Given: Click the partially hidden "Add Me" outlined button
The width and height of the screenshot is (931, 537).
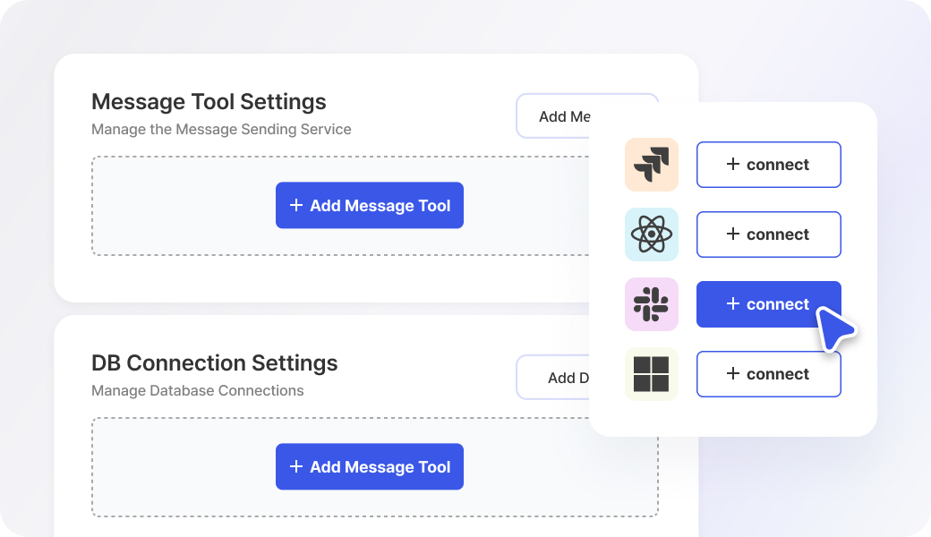Looking at the screenshot, I should point(555,116).
